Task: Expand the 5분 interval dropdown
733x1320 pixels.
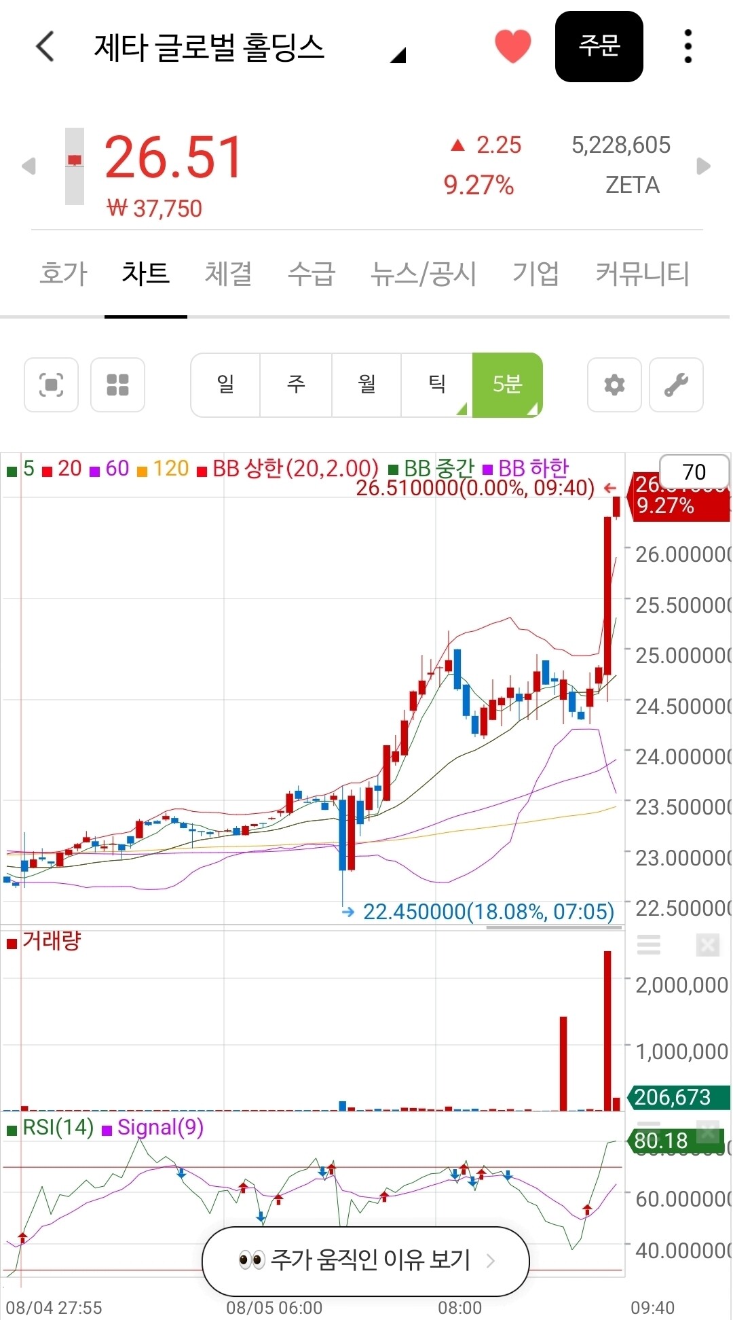Action: (508, 385)
